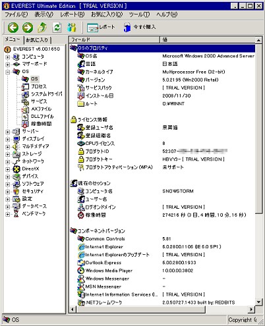Viewport: 265px width, 326px height.
Task: Click the 値 column header
Action: (208, 40)
